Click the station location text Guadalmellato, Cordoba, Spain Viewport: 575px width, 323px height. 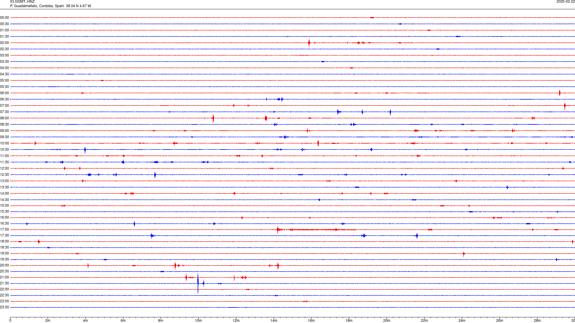tap(39, 6)
